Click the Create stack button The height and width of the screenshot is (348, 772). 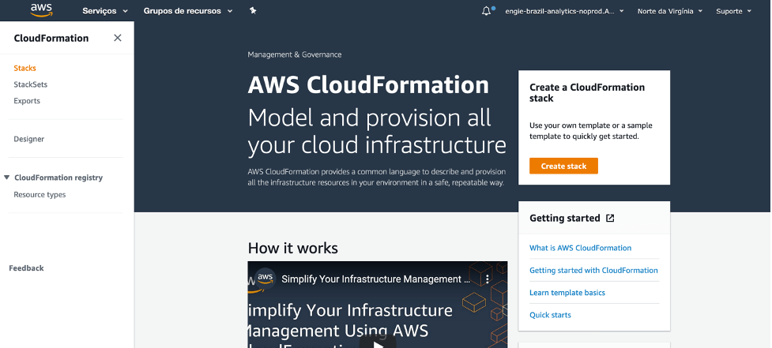point(563,167)
